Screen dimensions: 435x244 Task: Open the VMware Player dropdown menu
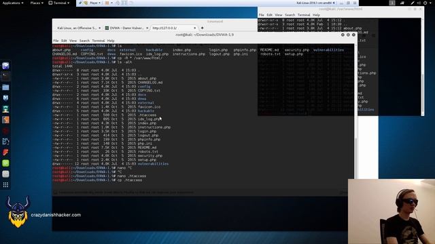click(95, 3)
